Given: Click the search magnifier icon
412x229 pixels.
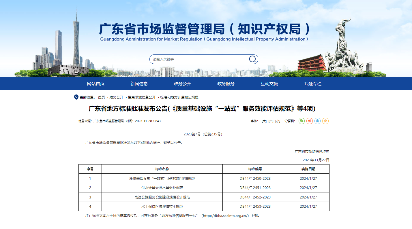Looking at the screenshot, I should pyautogui.click(x=252, y=59).
